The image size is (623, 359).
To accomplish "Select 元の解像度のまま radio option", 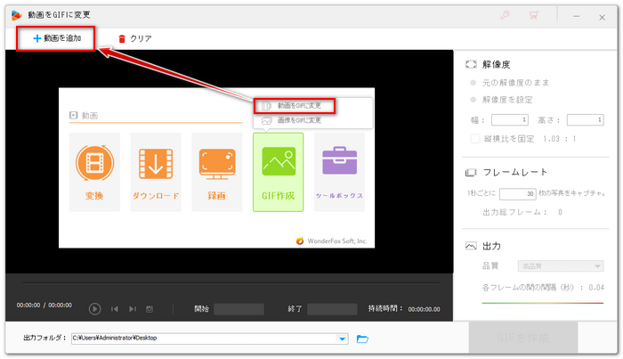I will [473, 83].
